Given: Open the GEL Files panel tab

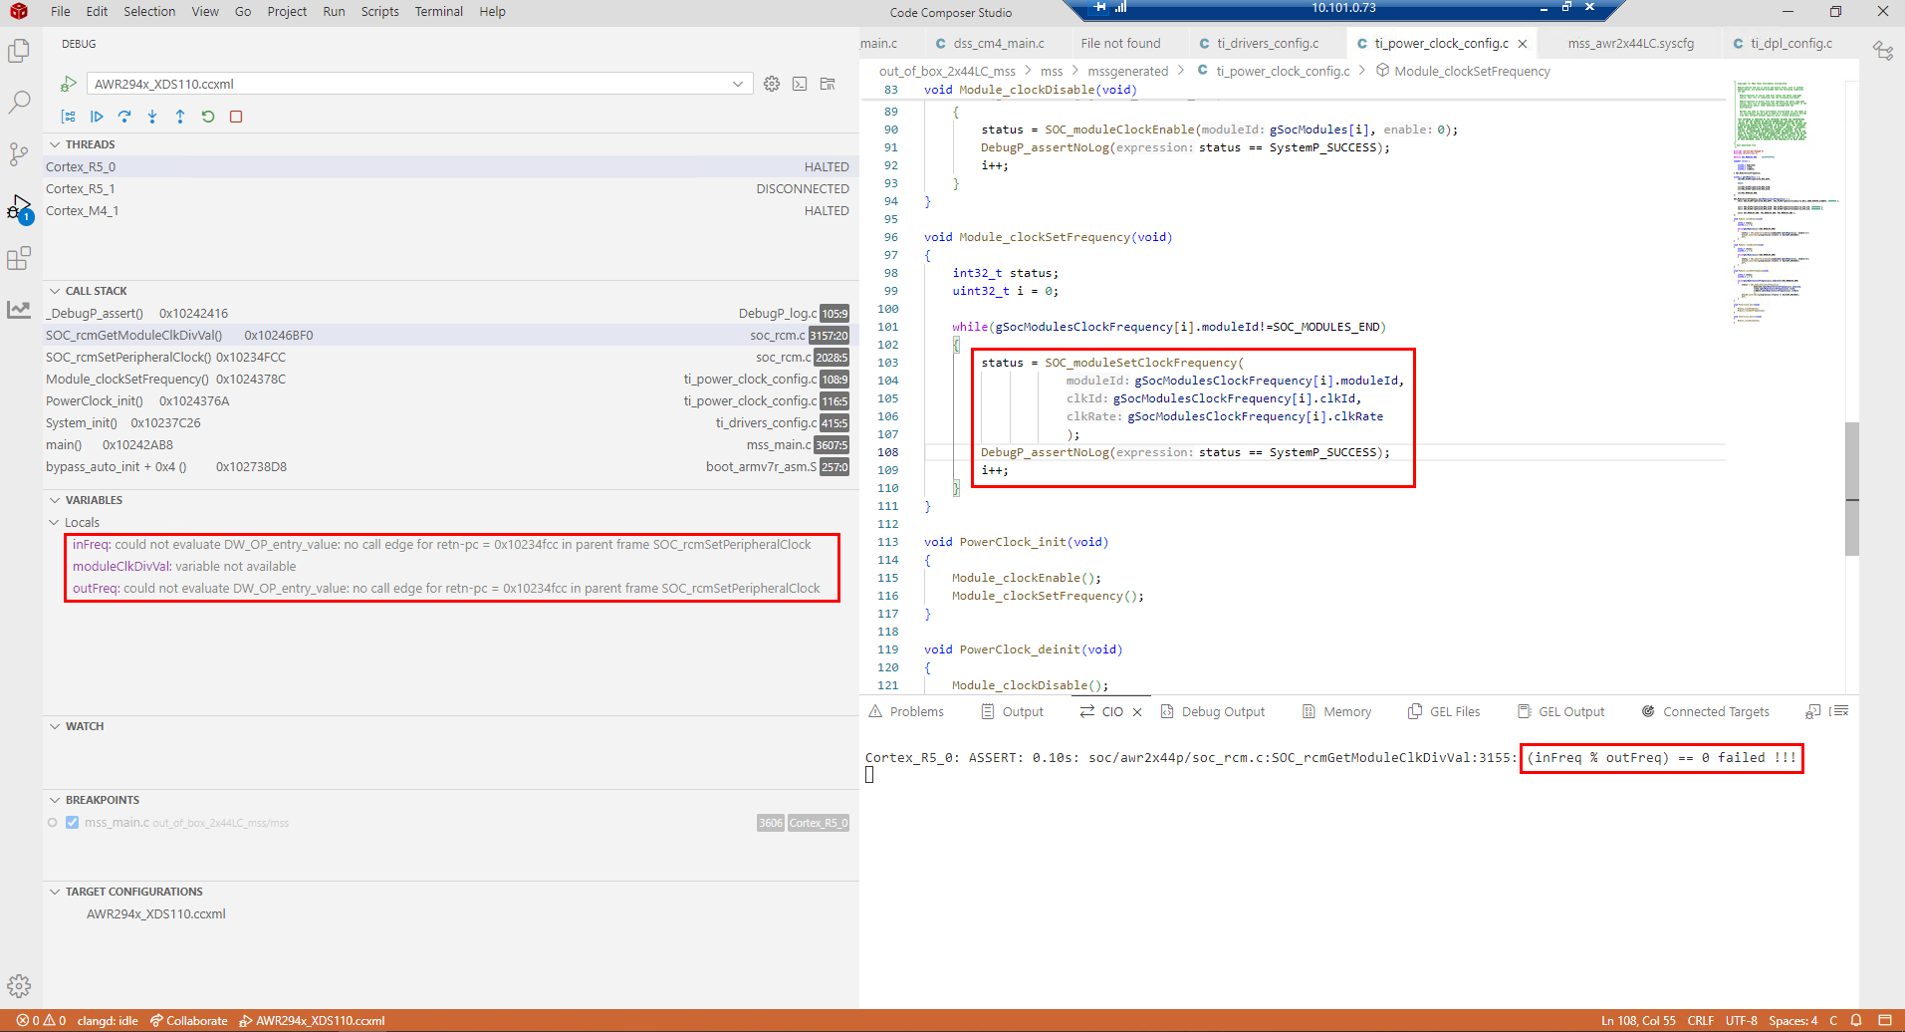Looking at the screenshot, I should 1444,712.
